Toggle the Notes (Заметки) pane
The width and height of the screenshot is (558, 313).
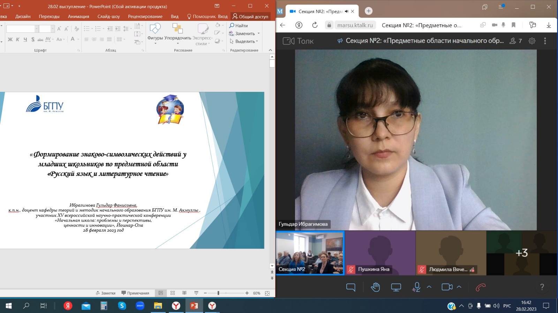[106, 293]
